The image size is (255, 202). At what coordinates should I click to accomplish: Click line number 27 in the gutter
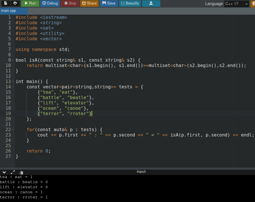[x=8, y=156]
